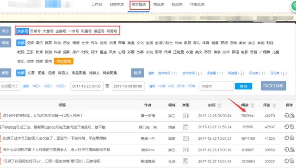Open the 视频库 tab

tap(177, 4)
